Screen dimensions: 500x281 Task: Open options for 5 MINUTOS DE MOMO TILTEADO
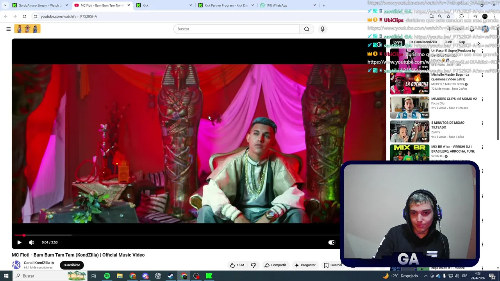click(482, 123)
